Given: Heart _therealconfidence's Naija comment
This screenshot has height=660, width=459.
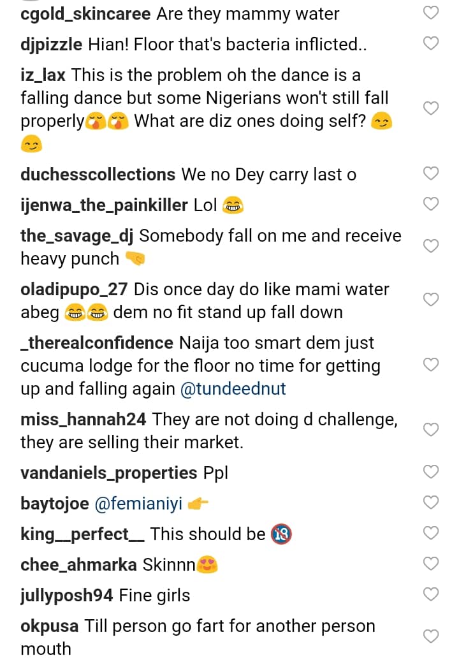Looking at the screenshot, I should click(432, 365).
